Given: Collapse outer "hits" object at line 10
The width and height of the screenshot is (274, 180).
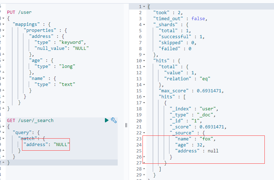Looking at the screenshot, I should click(x=144, y=61).
